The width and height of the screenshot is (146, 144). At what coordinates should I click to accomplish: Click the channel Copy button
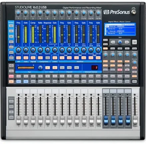pyautogui.click(x=62, y=68)
